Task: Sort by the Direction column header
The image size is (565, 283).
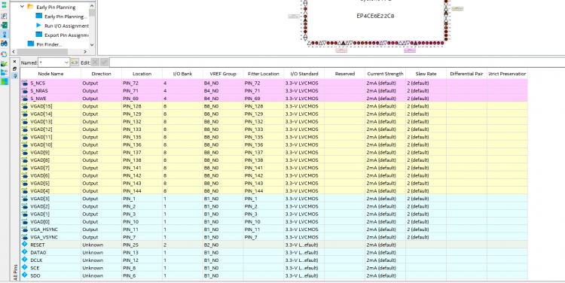Action: click(x=101, y=74)
